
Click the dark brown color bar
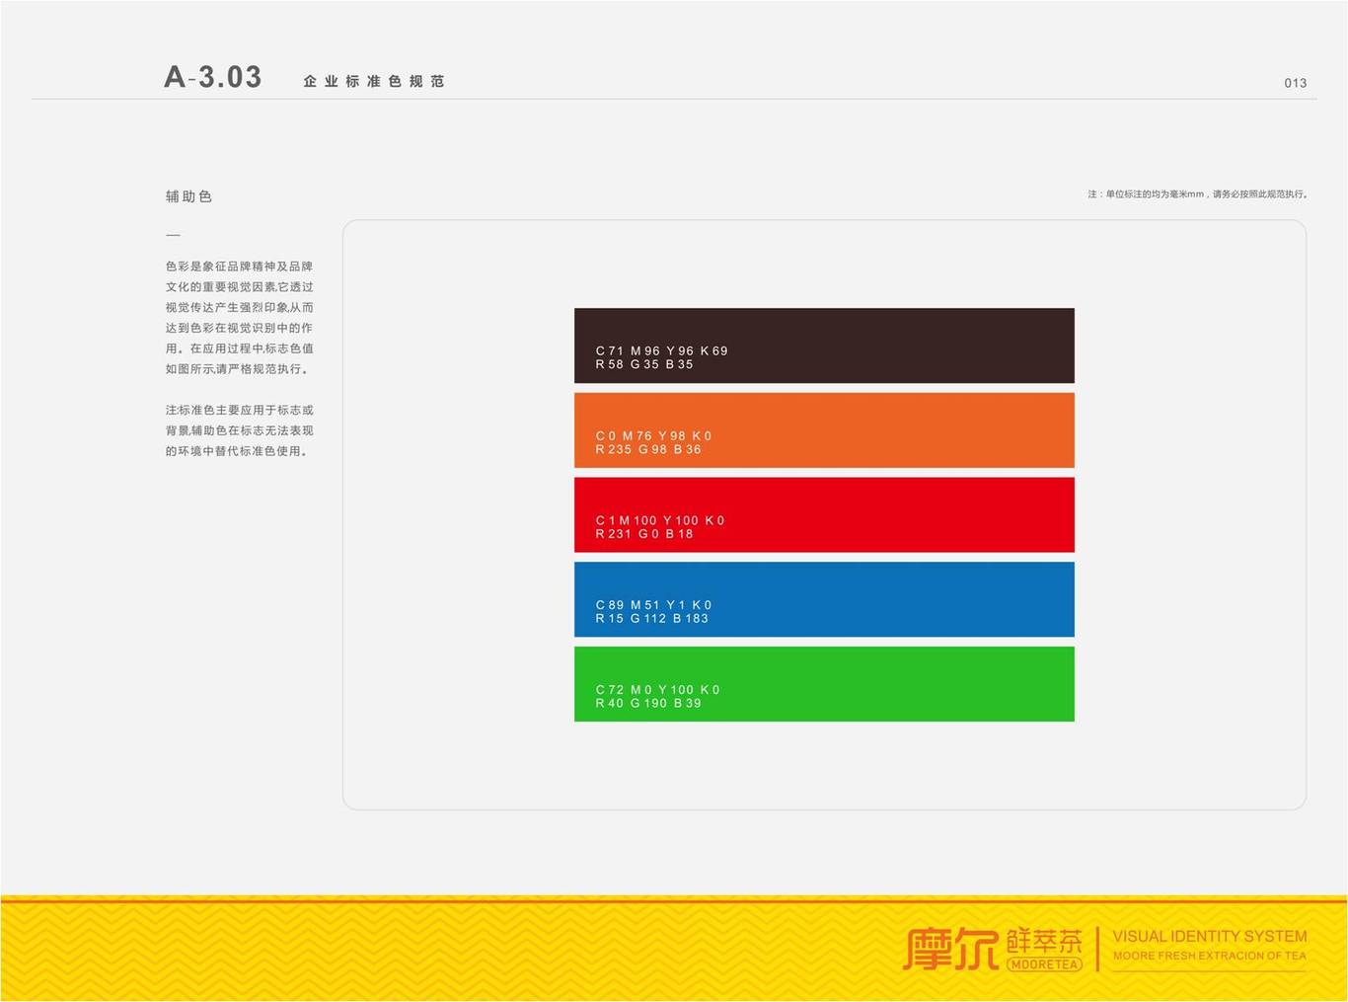click(824, 346)
